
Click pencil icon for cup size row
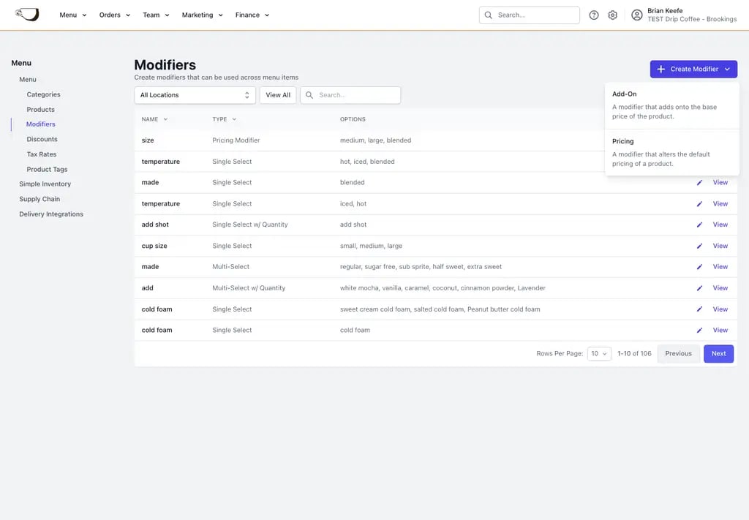[699, 246]
